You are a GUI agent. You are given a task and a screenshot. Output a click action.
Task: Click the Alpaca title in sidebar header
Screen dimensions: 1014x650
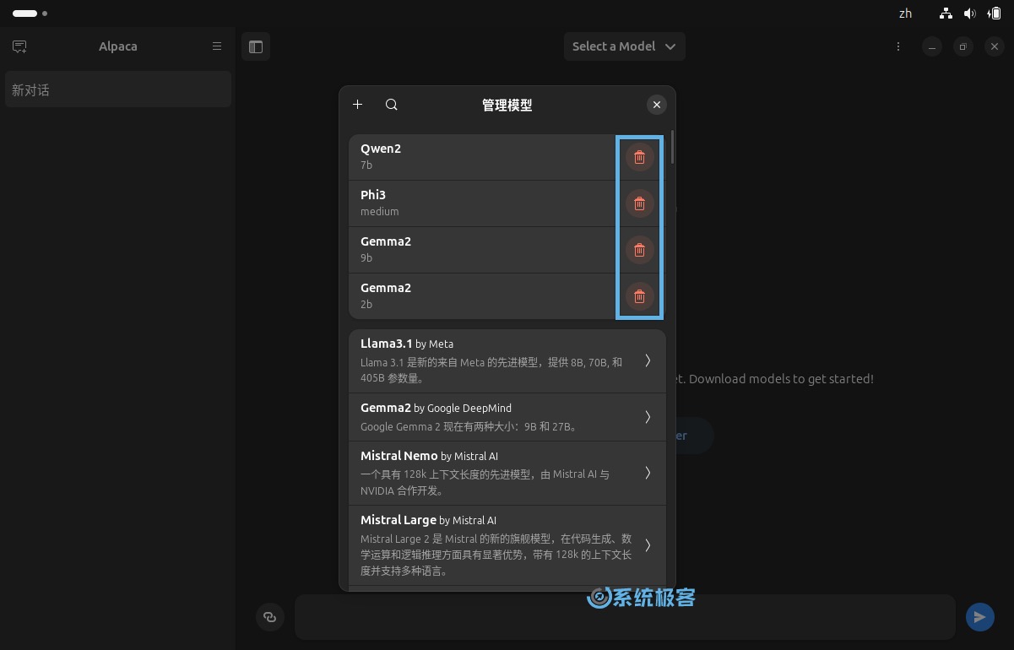(118, 46)
